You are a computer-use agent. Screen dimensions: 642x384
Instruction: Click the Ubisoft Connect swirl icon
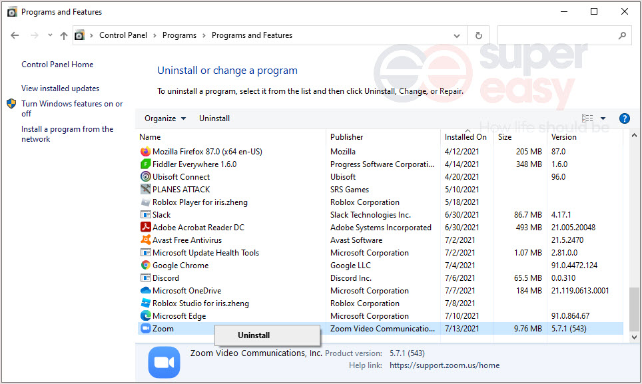(145, 176)
